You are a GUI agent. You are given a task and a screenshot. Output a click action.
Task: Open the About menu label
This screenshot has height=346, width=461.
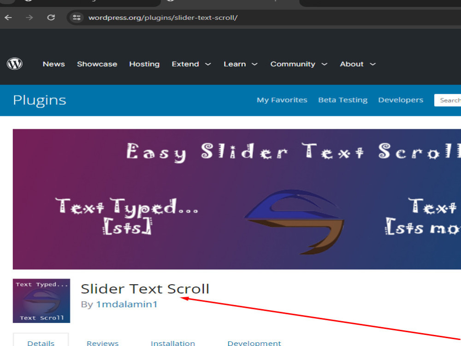click(x=352, y=64)
